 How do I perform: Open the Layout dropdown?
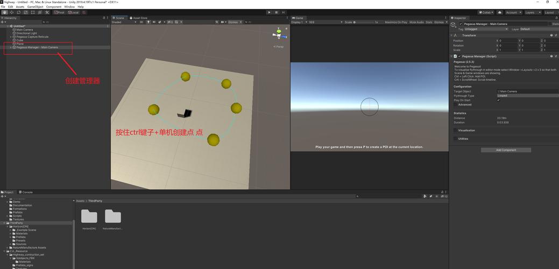tap(551, 12)
